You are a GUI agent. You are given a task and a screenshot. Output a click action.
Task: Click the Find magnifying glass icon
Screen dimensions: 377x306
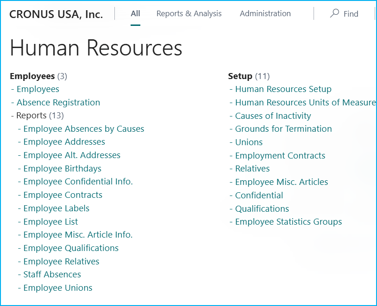(x=334, y=13)
